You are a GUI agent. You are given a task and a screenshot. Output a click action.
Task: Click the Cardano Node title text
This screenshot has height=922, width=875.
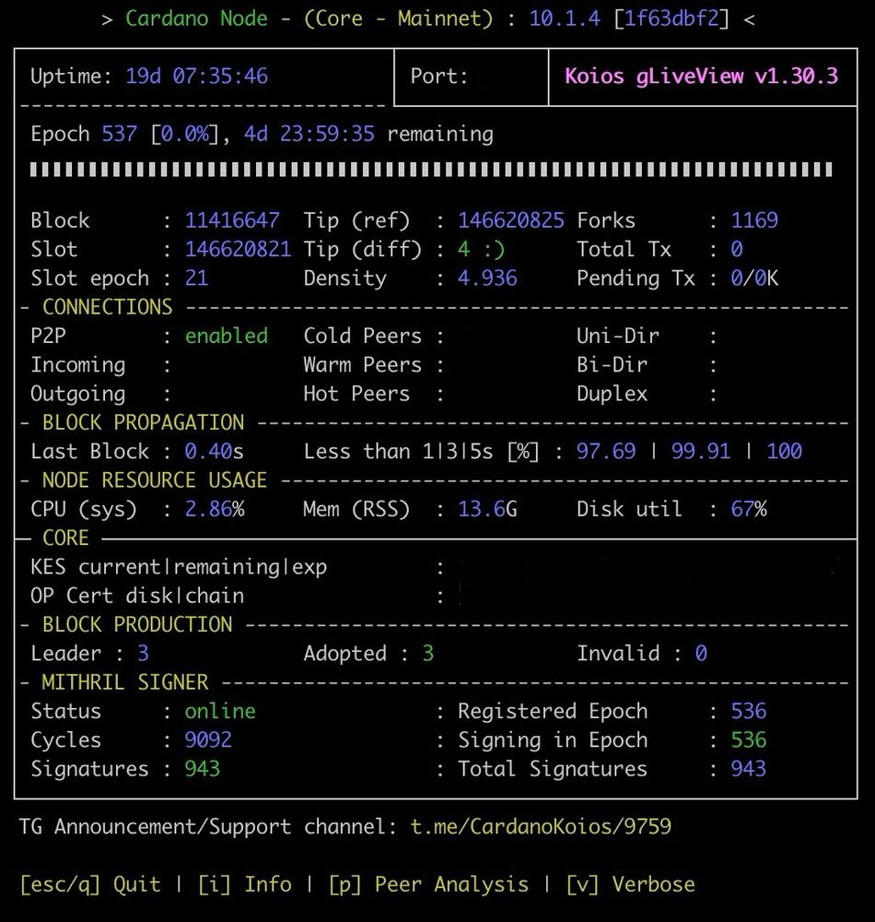pyautogui.click(x=196, y=18)
